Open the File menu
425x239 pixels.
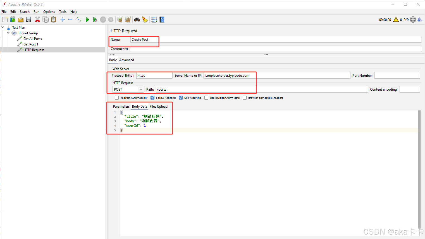(x=4, y=12)
